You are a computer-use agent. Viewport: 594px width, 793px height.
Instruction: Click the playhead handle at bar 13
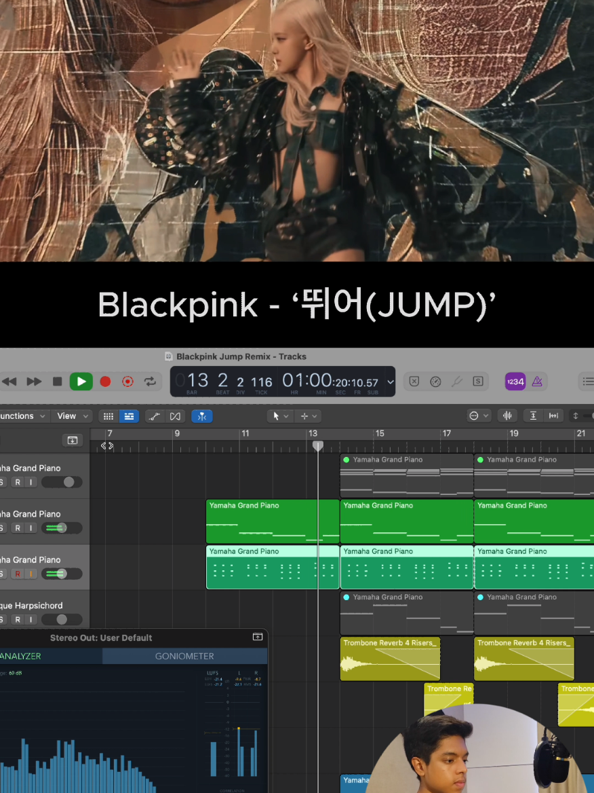click(318, 445)
